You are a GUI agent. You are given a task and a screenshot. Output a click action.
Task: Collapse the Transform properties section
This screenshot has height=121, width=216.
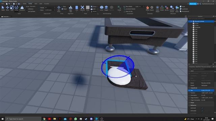coord(189,88)
